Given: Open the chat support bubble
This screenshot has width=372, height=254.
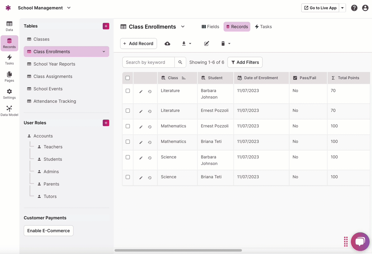Looking at the screenshot, I should coord(360,241).
